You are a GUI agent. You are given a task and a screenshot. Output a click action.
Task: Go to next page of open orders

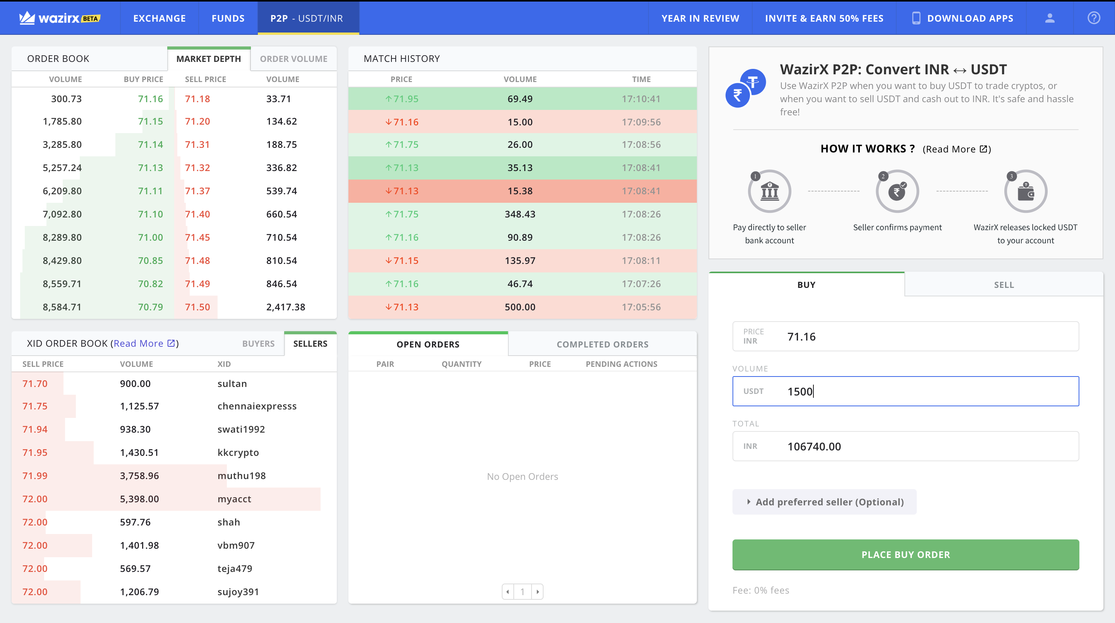point(538,591)
